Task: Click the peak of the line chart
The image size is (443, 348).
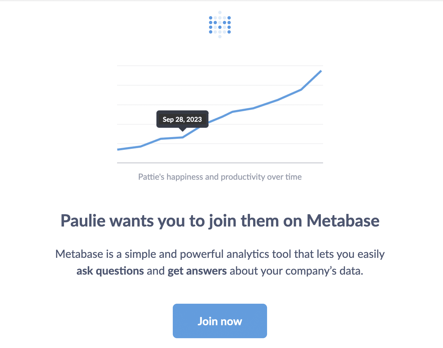Action: point(321,71)
